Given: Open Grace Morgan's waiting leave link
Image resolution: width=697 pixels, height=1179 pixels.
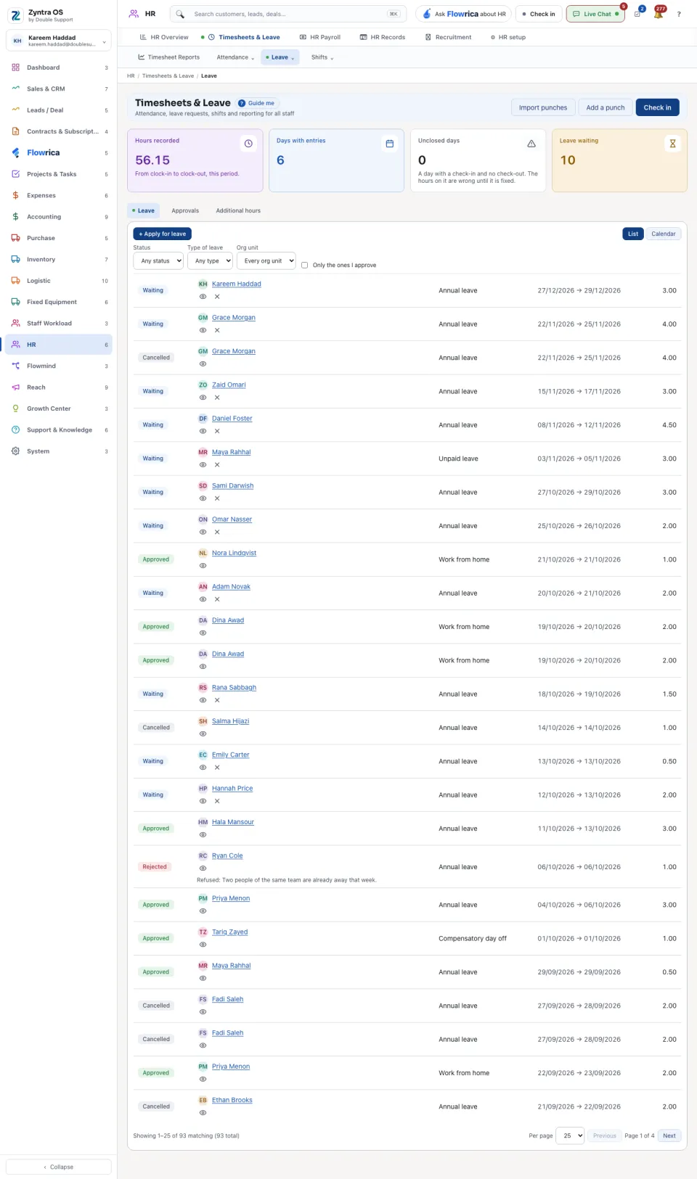Looking at the screenshot, I should point(234,318).
